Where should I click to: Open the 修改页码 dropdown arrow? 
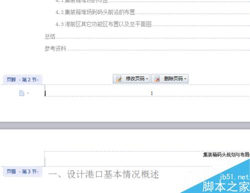pos(147,79)
